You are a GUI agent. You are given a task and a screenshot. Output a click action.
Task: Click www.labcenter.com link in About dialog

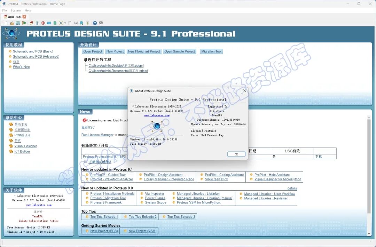point(157,115)
